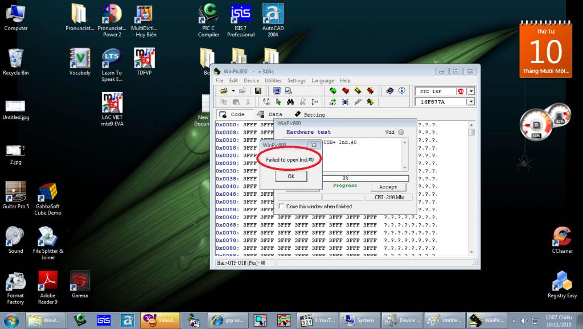
Task: Close the 'Failed to open' message box
Action: (x=314, y=145)
